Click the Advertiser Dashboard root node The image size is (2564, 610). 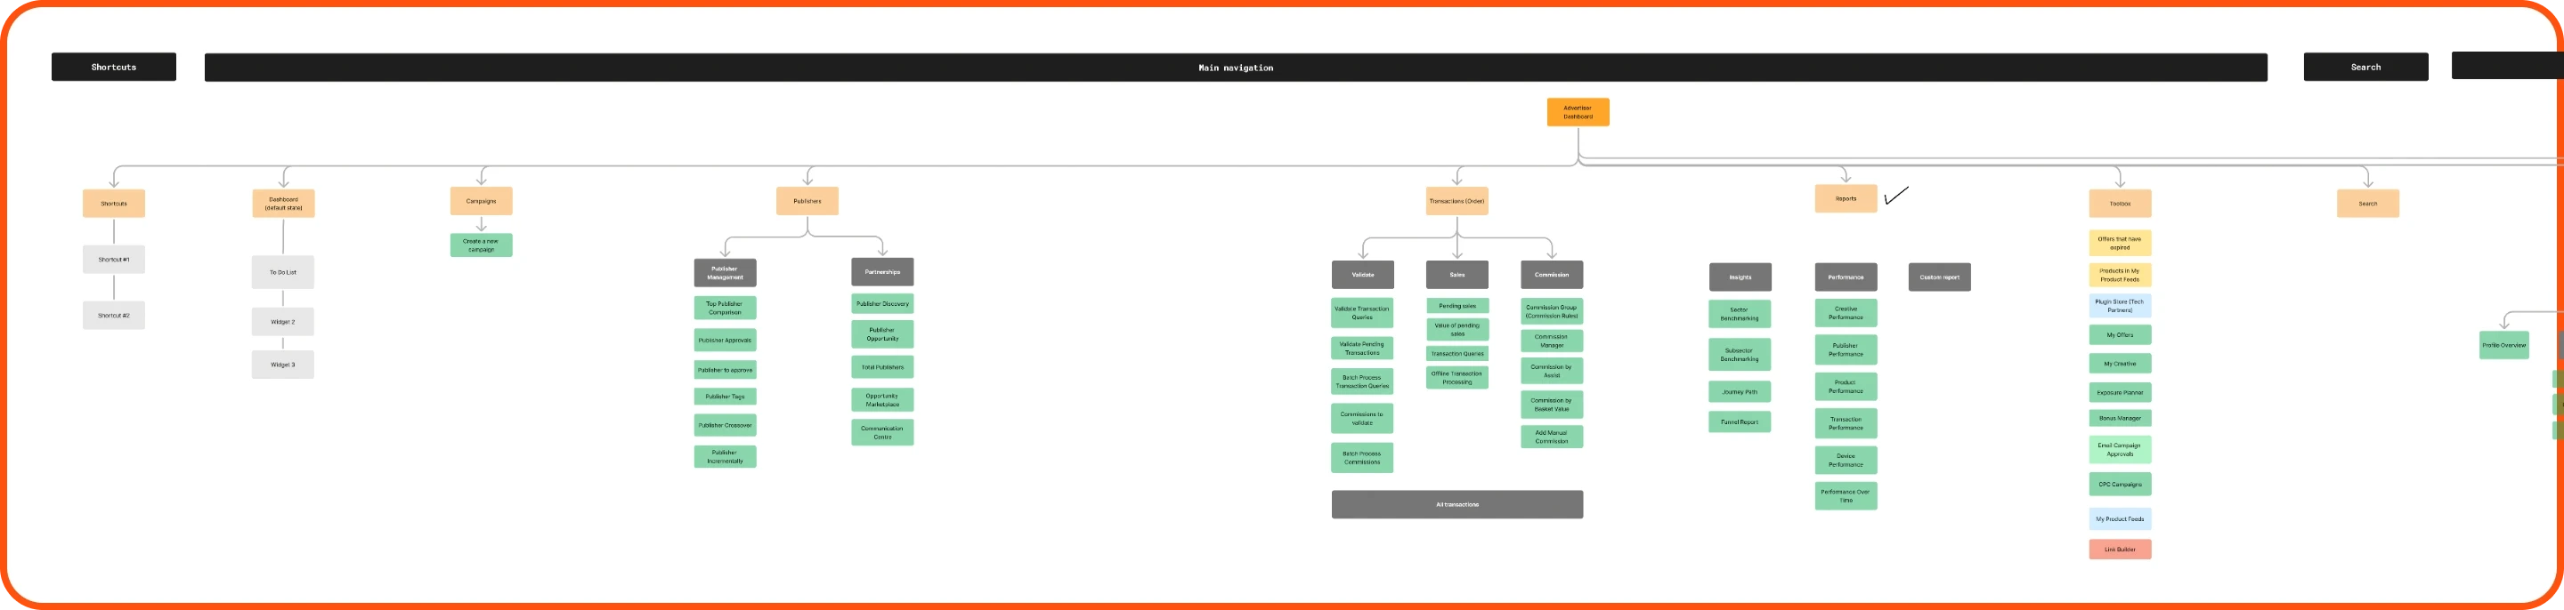1578,112
